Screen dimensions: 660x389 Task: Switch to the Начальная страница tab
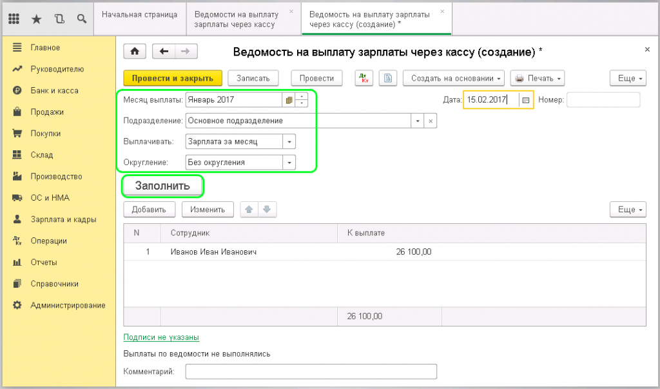click(x=139, y=15)
